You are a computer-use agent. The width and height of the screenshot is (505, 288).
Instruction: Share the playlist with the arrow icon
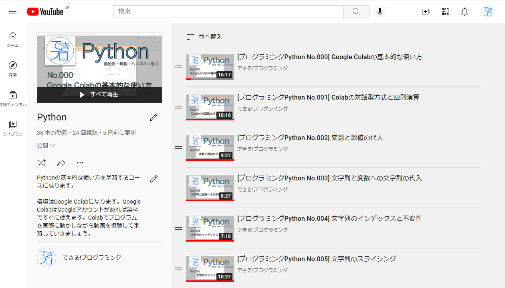point(61,163)
